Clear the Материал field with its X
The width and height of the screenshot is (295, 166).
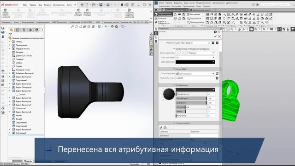point(209,43)
